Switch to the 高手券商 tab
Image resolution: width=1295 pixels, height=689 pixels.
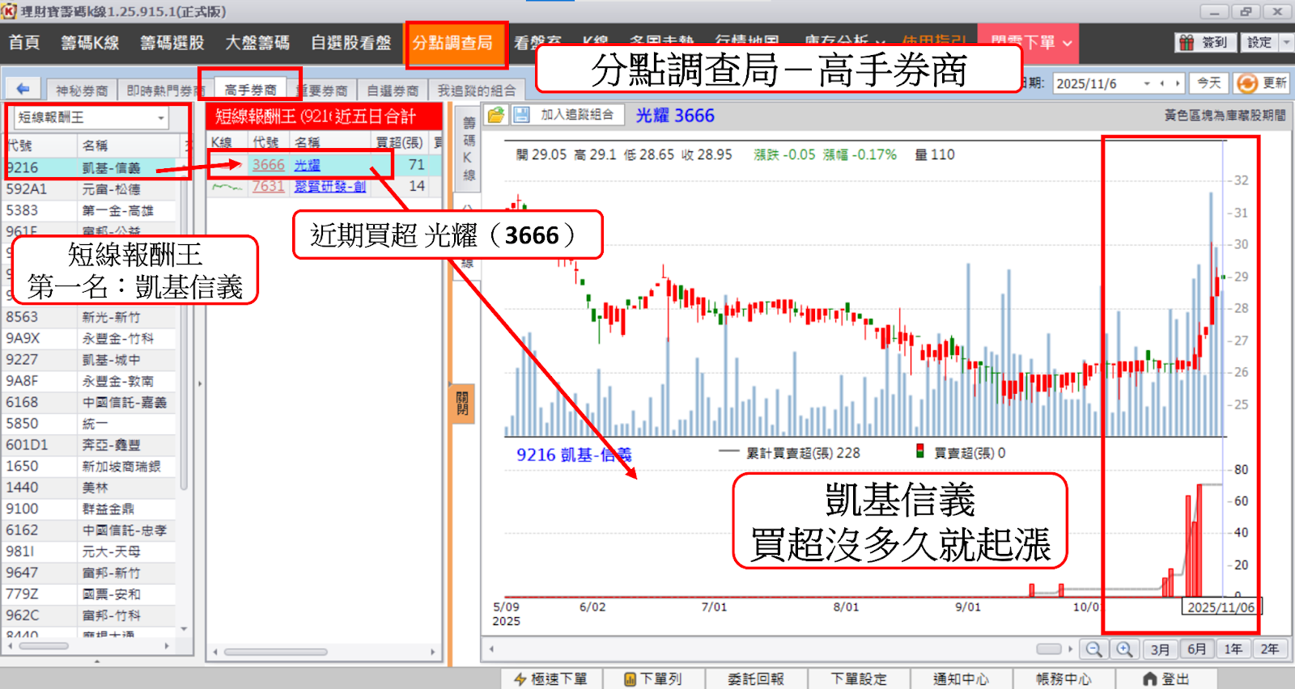250,90
